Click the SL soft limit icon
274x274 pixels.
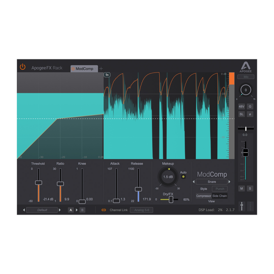click(x=242, y=114)
